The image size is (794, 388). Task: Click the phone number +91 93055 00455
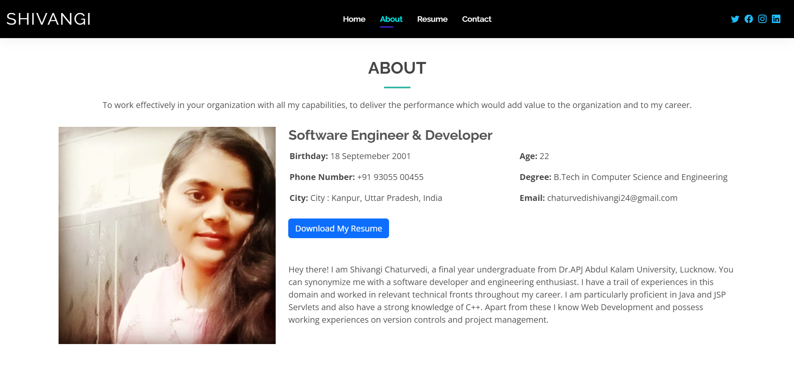click(x=390, y=177)
